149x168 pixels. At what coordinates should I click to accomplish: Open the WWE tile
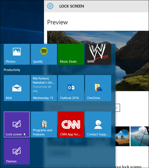pyautogui.click(x=98, y=54)
